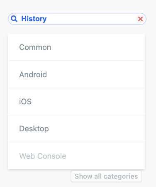
Task: Select the Common category
Action: tap(76, 47)
